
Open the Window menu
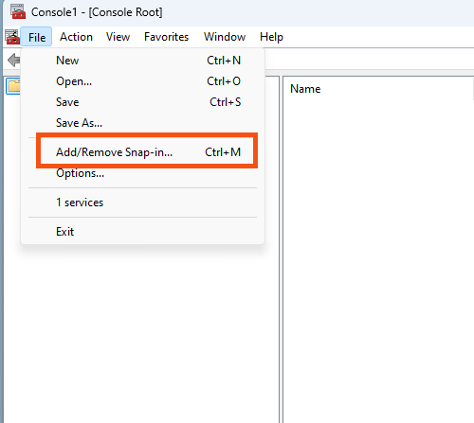[x=225, y=37]
